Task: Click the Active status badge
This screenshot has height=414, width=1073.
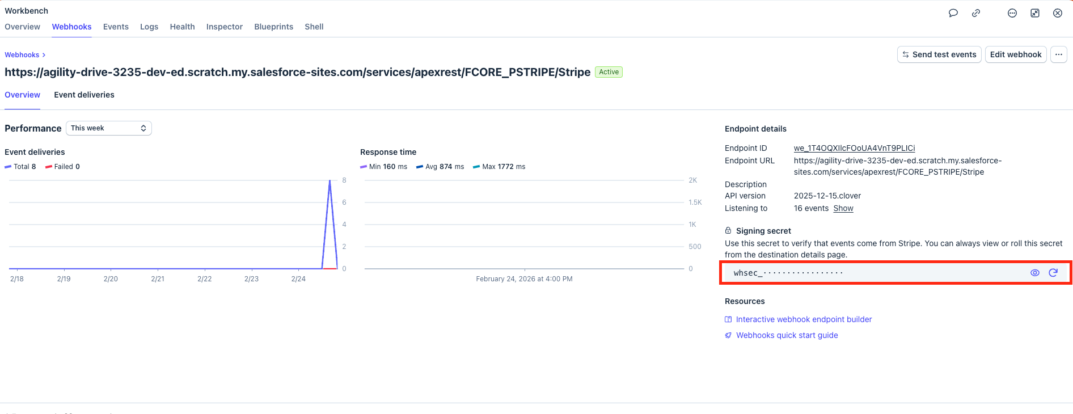Action: [x=609, y=72]
